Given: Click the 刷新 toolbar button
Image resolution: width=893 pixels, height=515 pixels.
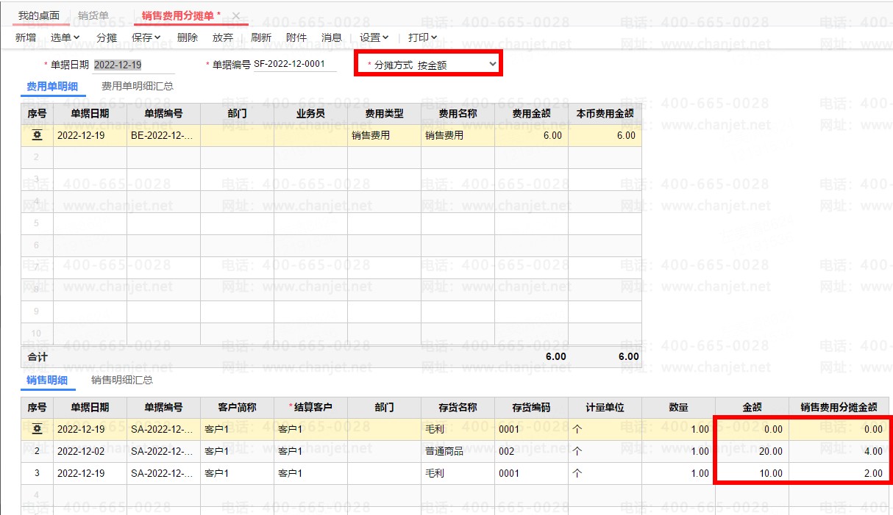Looking at the screenshot, I should (x=261, y=37).
